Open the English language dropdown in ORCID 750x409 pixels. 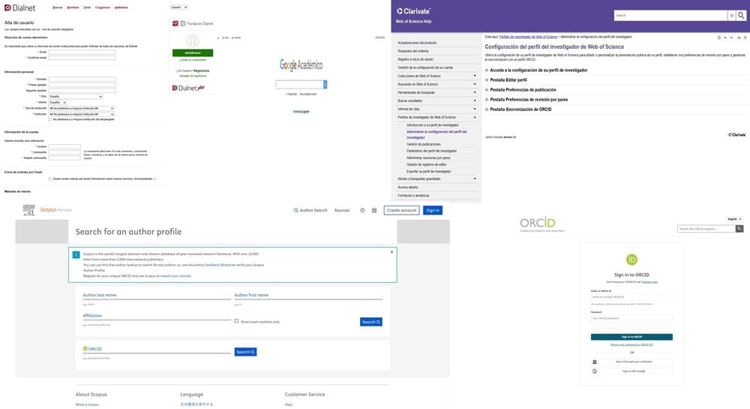pos(735,219)
